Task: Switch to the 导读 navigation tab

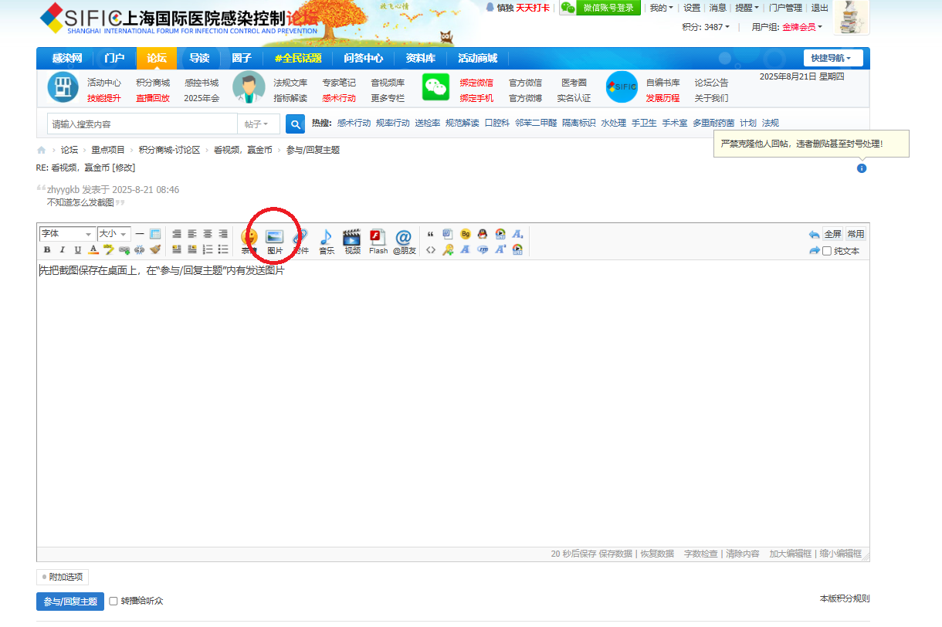Action: tap(199, 59)
